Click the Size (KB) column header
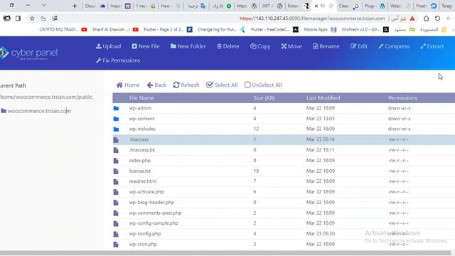The image size is (455, 256). coord(264,98)
